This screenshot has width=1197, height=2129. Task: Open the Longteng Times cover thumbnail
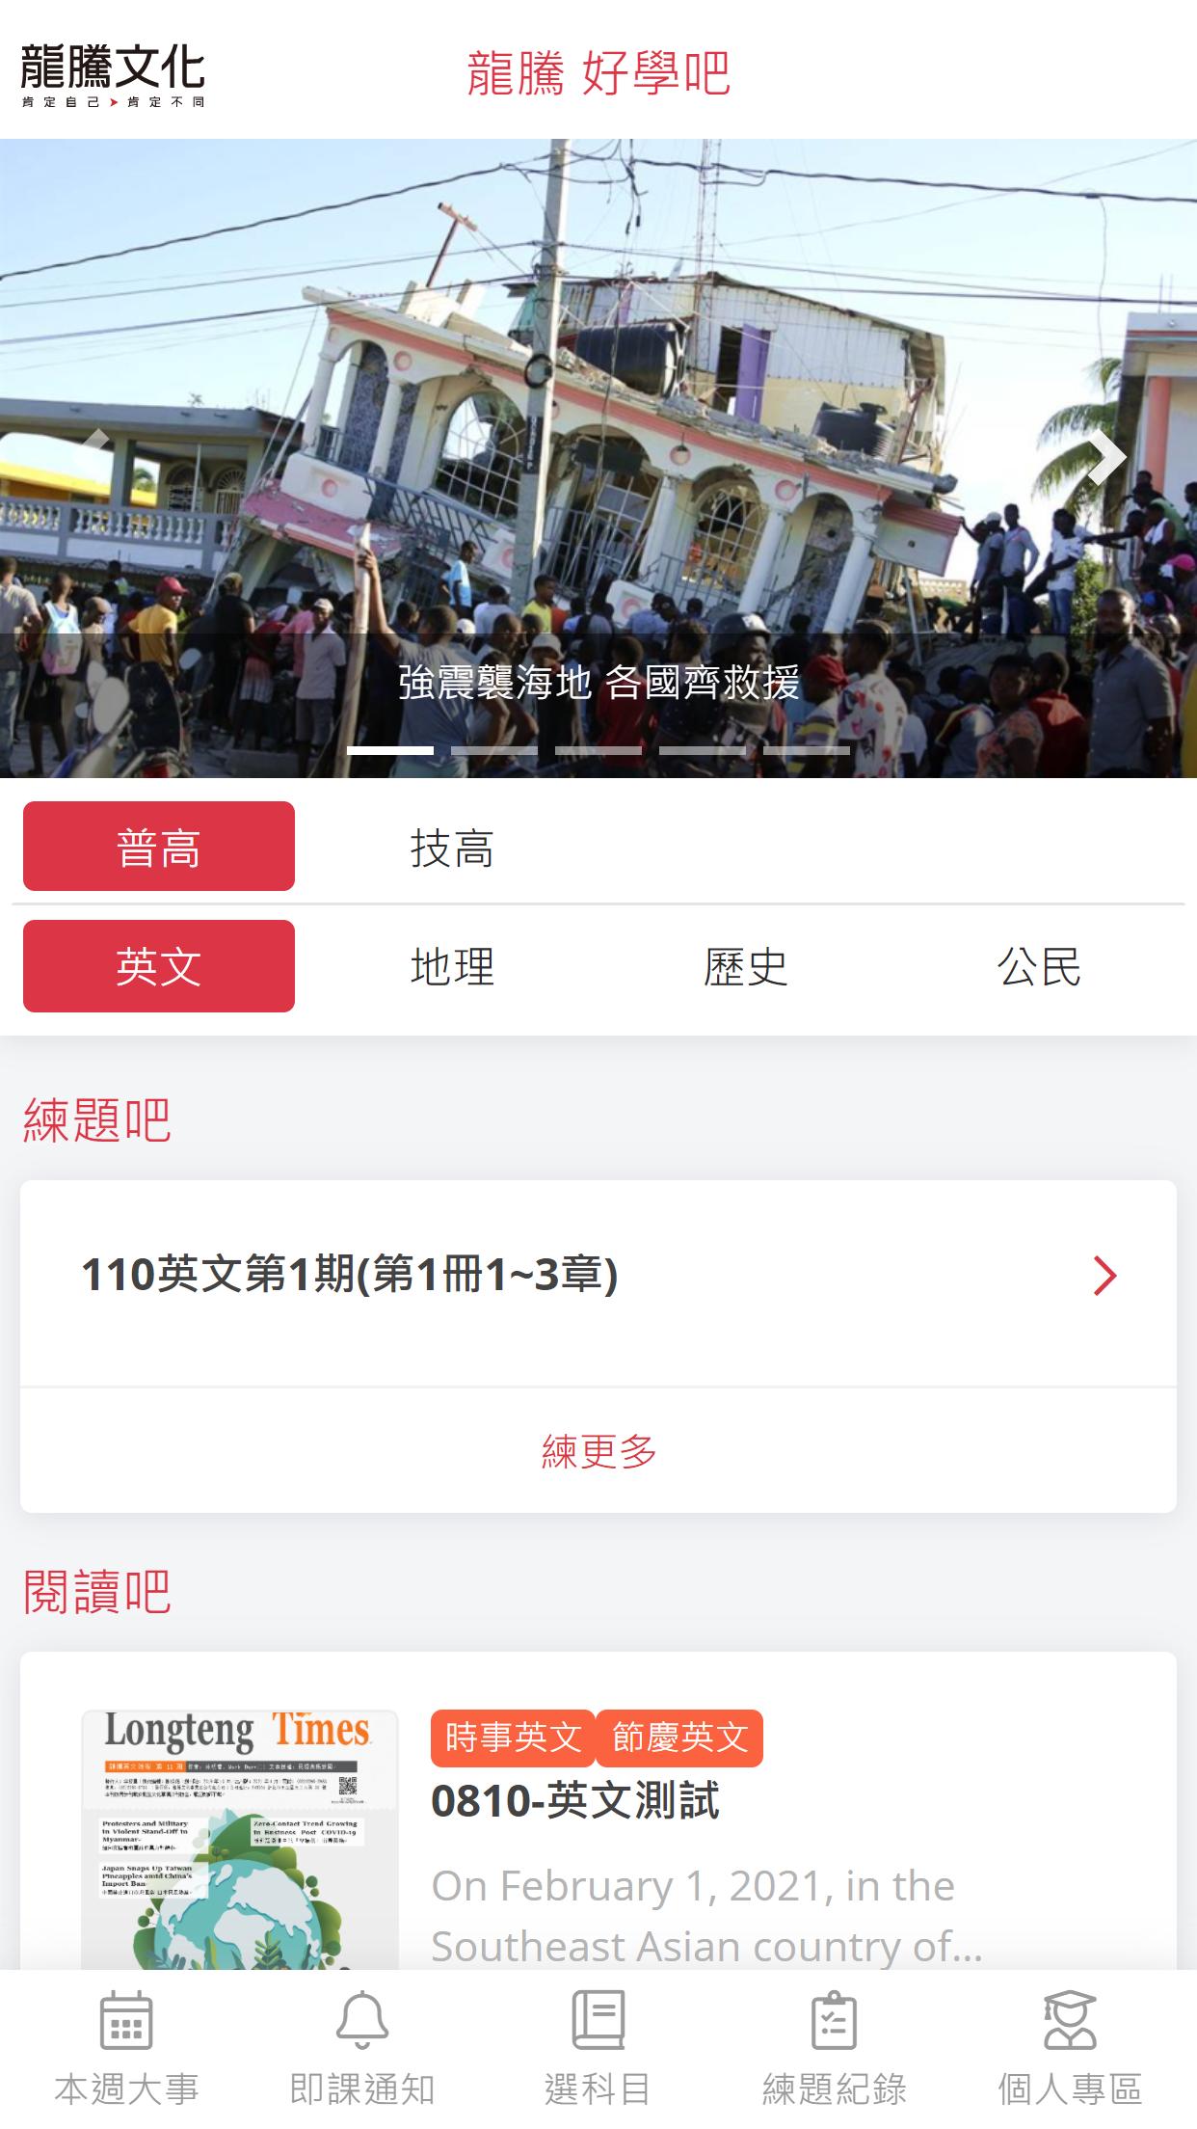(x=239, y=1841)
